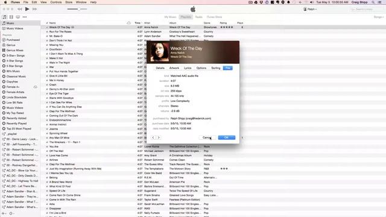This screenshot has height=217, width=386.
Task: Click Cancel in the song info dialog
Action: [x=207, y=137]
